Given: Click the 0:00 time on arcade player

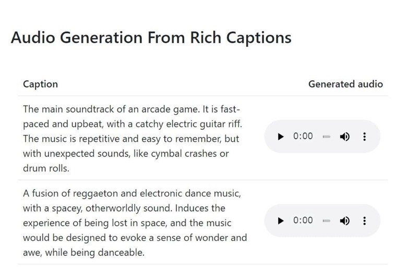Looking at the screenshot, I should coord(303,137).
